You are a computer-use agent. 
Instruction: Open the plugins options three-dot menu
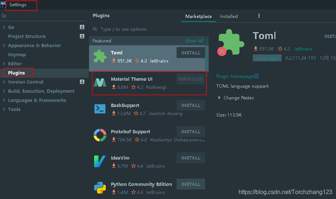coord(259,16)
